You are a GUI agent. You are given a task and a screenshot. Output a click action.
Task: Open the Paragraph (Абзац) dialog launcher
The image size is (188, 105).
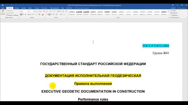(67, 17)
